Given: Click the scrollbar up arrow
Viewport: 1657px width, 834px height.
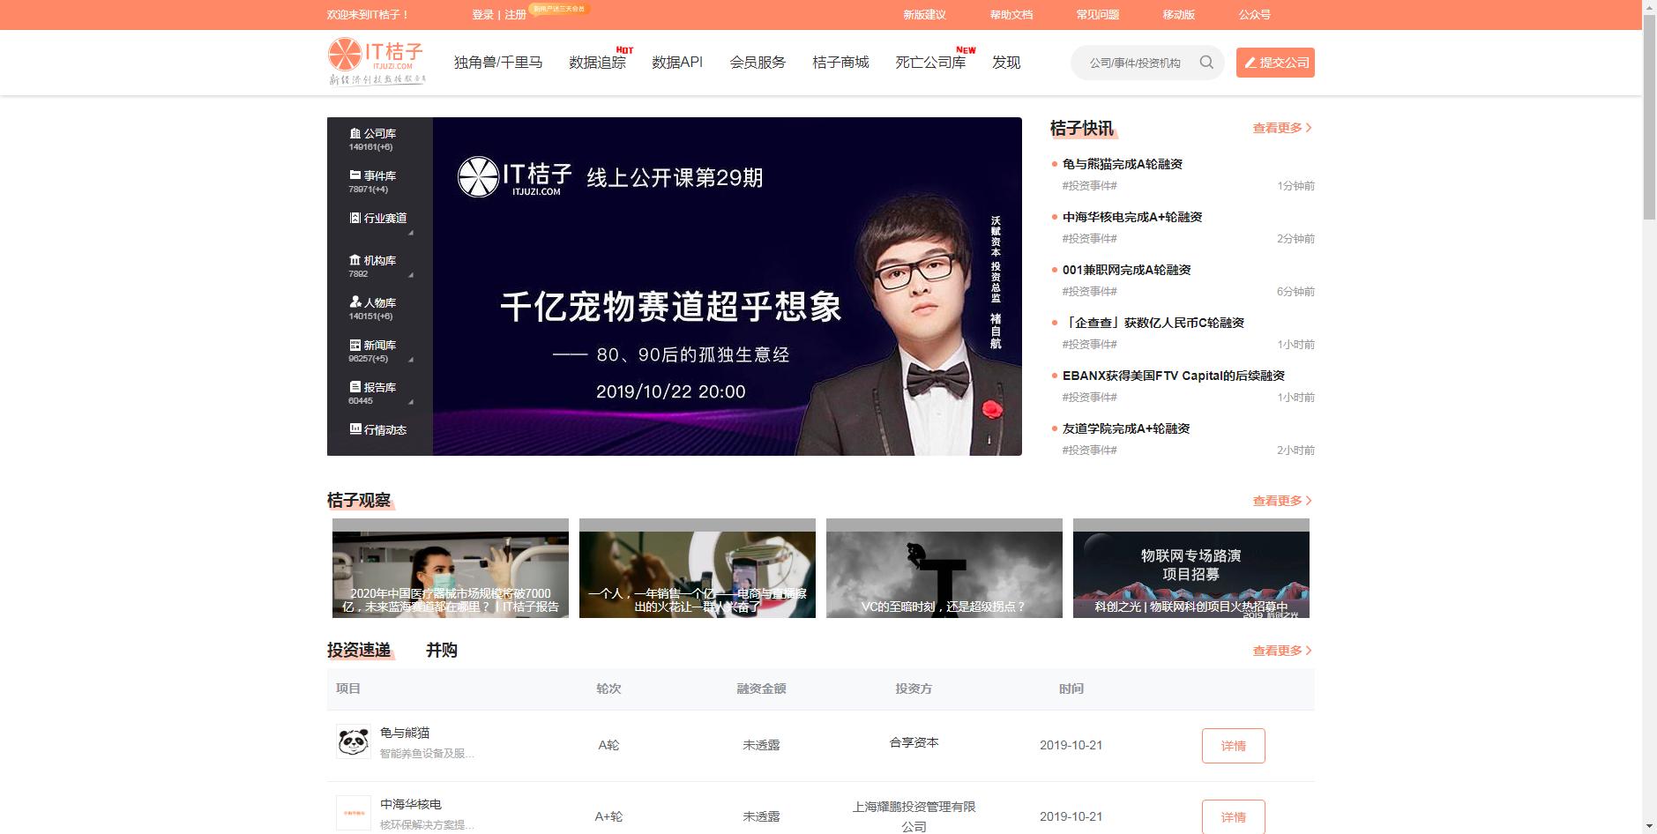Looking at the screenshot, I should pos(1649,7).
